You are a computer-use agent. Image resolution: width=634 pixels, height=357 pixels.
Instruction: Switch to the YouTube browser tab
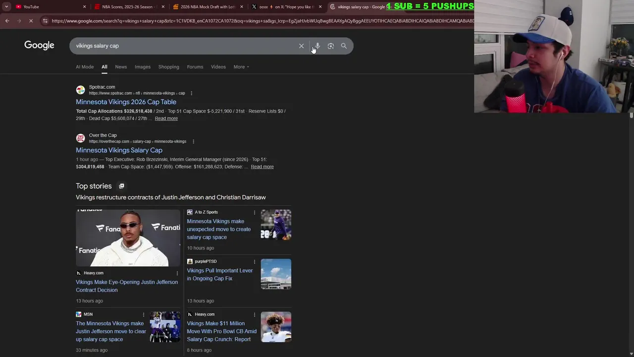(x=50, y=6)
